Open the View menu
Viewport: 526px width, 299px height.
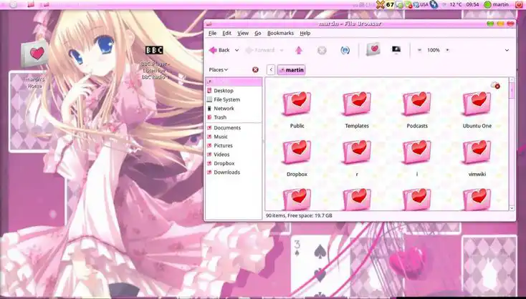click(243, 33)
